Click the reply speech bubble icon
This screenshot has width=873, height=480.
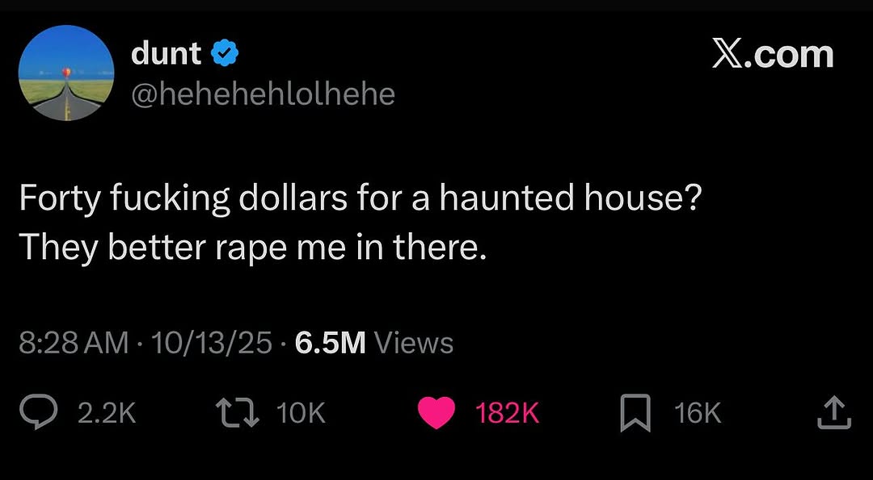tap(38, 414)
